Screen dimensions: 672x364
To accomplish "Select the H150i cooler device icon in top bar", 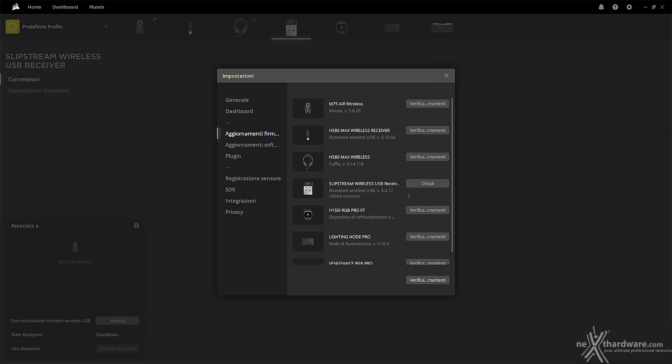I will coord(341,28).
